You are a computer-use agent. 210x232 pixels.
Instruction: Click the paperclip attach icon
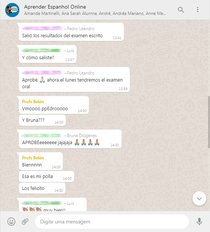(25, 222)
